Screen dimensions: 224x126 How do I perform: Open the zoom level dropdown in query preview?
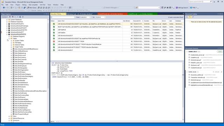click(x=57, y=121)
